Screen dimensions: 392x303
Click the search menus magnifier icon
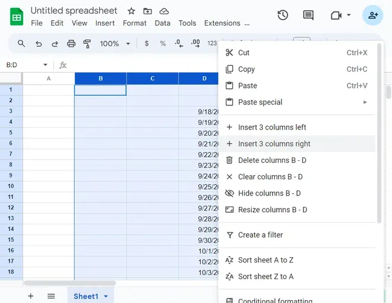point(21,43)
